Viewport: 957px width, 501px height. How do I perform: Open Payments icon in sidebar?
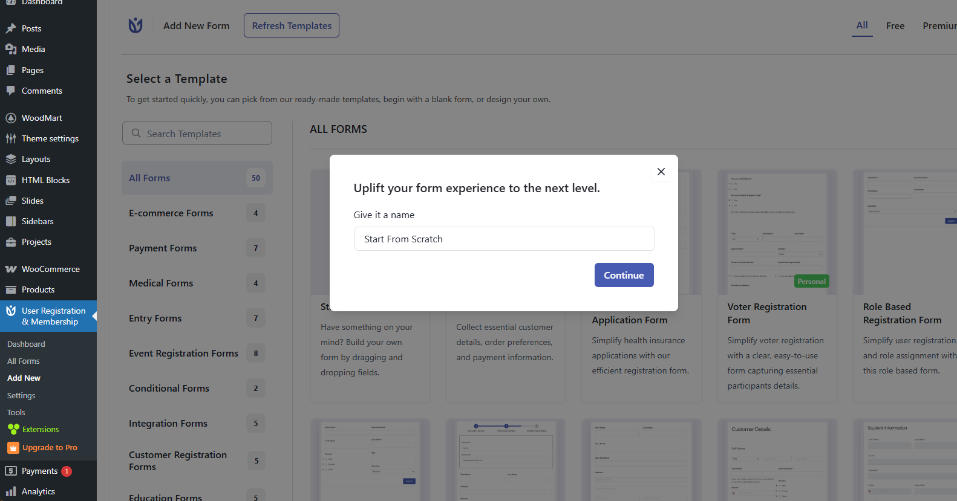[11, 471]
